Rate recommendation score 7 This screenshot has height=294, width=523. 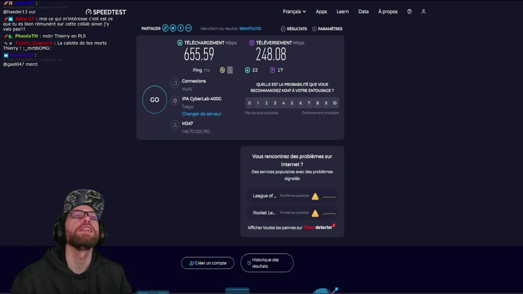tap(309, 103)
